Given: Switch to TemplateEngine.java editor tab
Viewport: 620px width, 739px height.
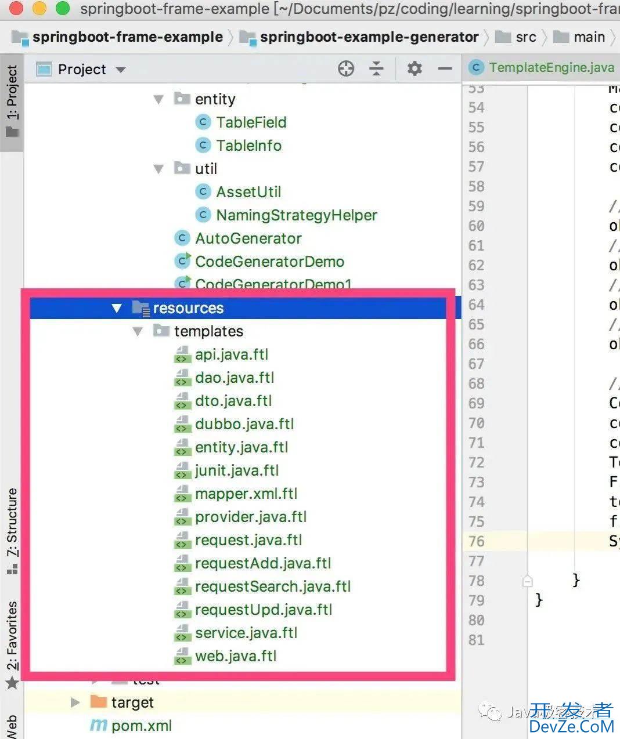Looking at the screenshot, I should pos(550,68).
